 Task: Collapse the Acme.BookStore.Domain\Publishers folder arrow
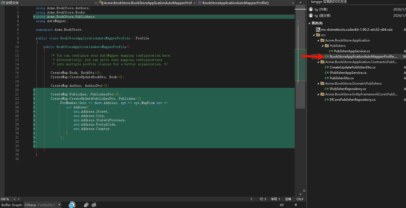click(318, 84)
